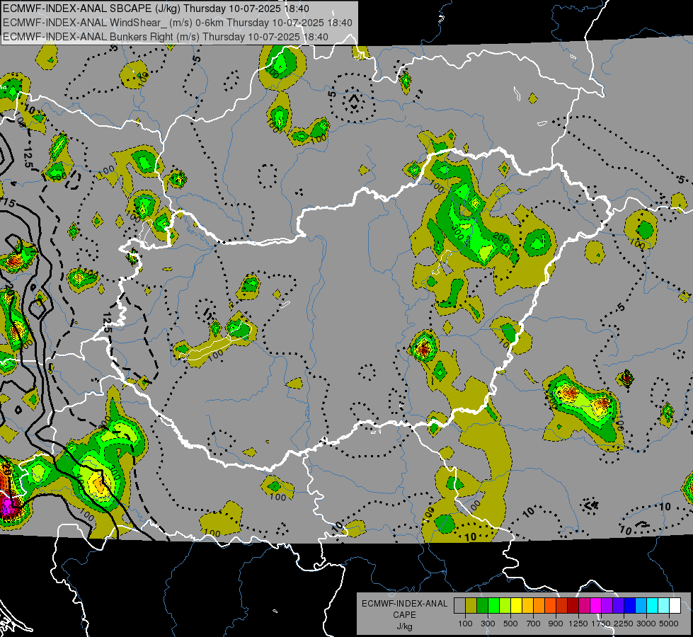Click the 1750 value under the legend
Image resolution: width=693 pixels, height=637 pixels.
(x=601, y=624)
